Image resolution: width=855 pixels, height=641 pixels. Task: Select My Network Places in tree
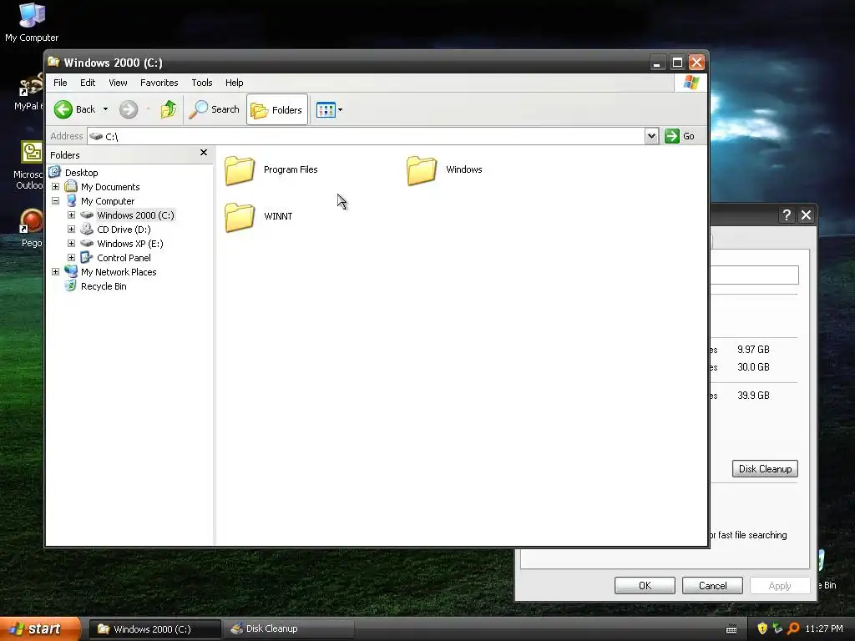[x=119, y=272]
